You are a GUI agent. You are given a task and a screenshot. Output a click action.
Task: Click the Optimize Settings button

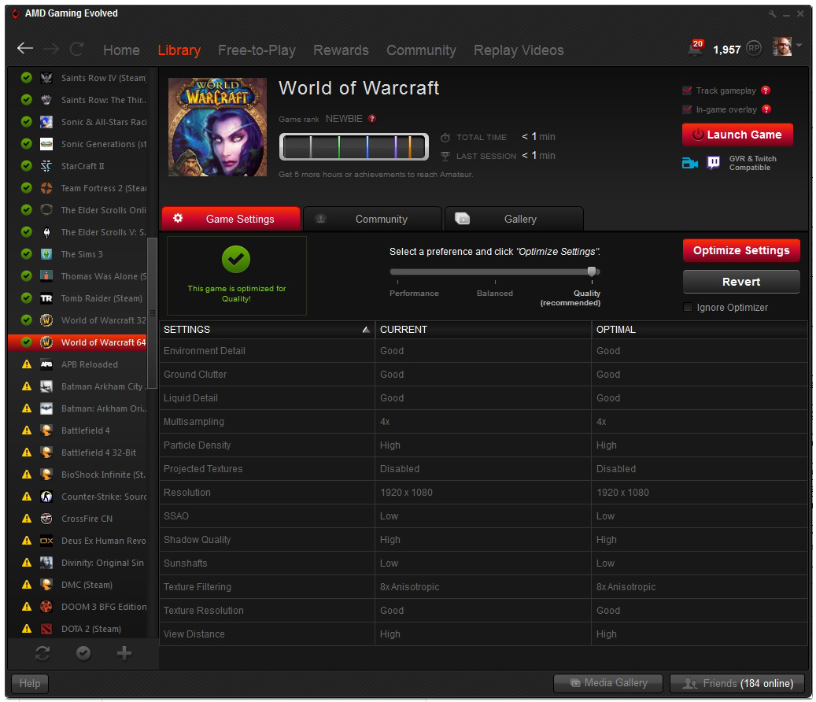point(740,251)
